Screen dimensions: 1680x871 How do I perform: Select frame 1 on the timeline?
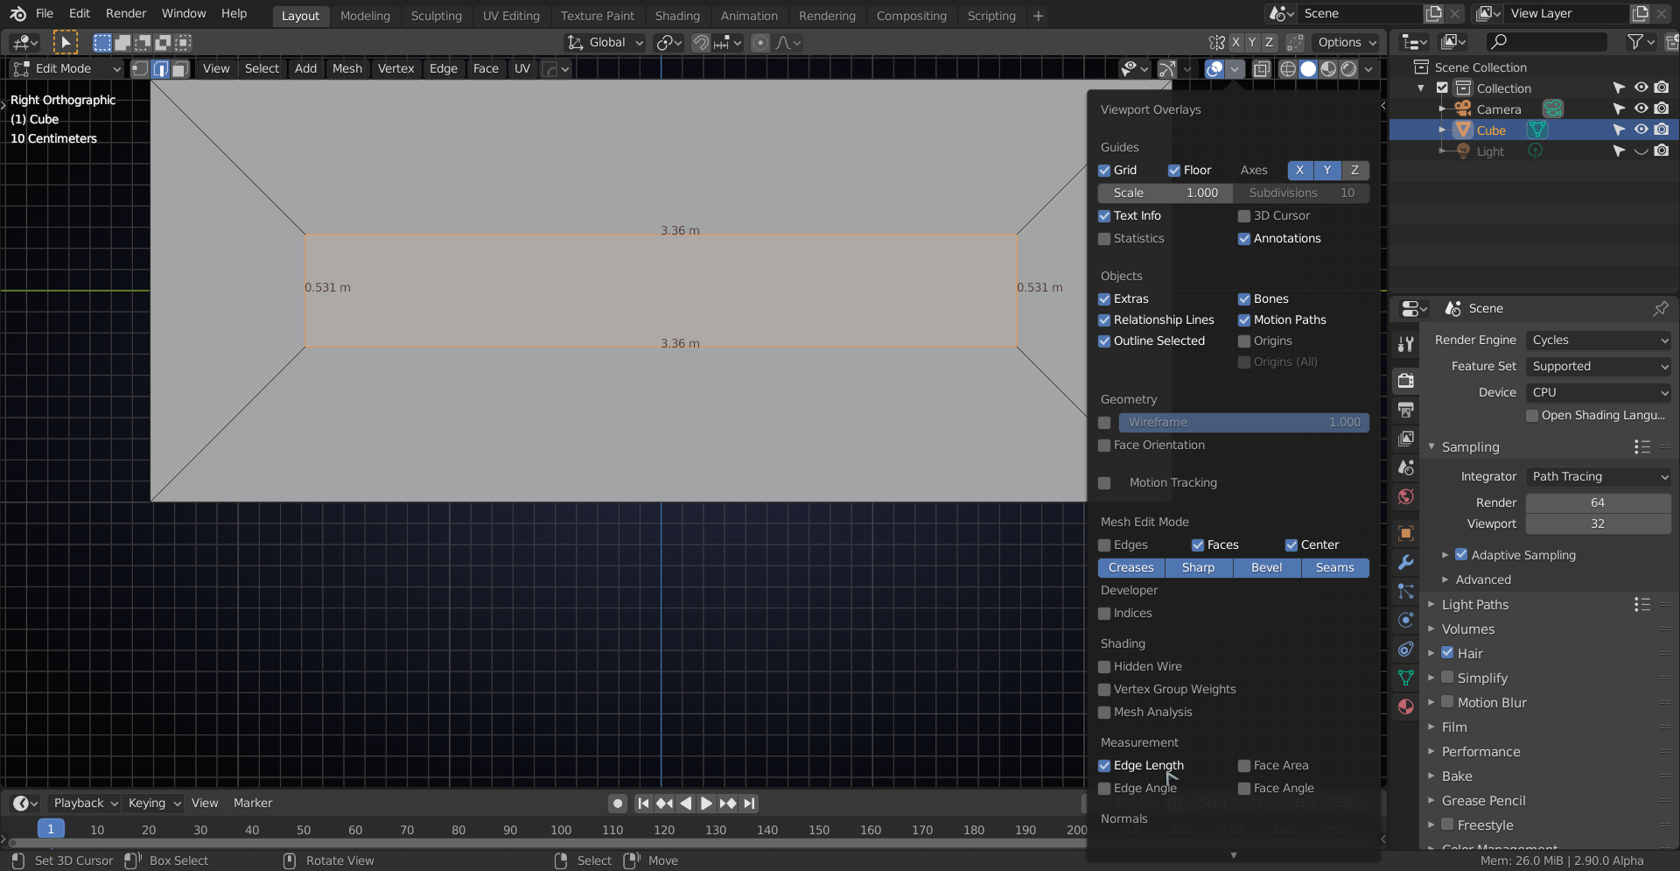pyautogui.click(x=51, y=829)
